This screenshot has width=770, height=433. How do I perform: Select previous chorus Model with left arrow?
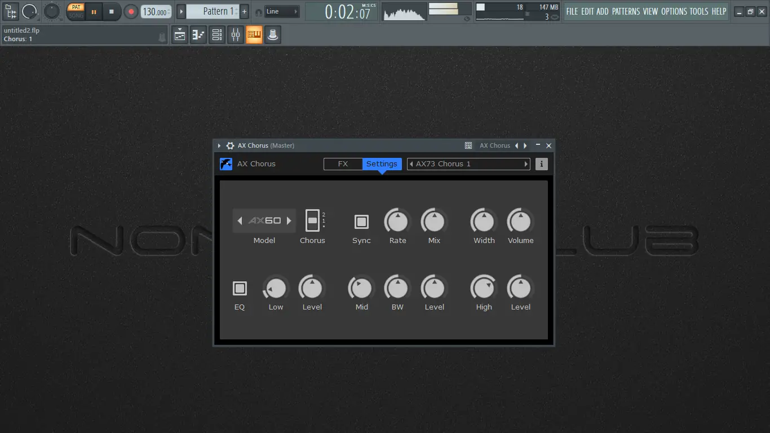(240, 221)
